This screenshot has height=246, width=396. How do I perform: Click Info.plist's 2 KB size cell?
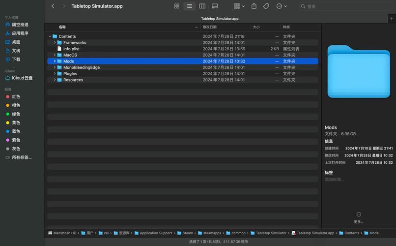pos(275,49)
